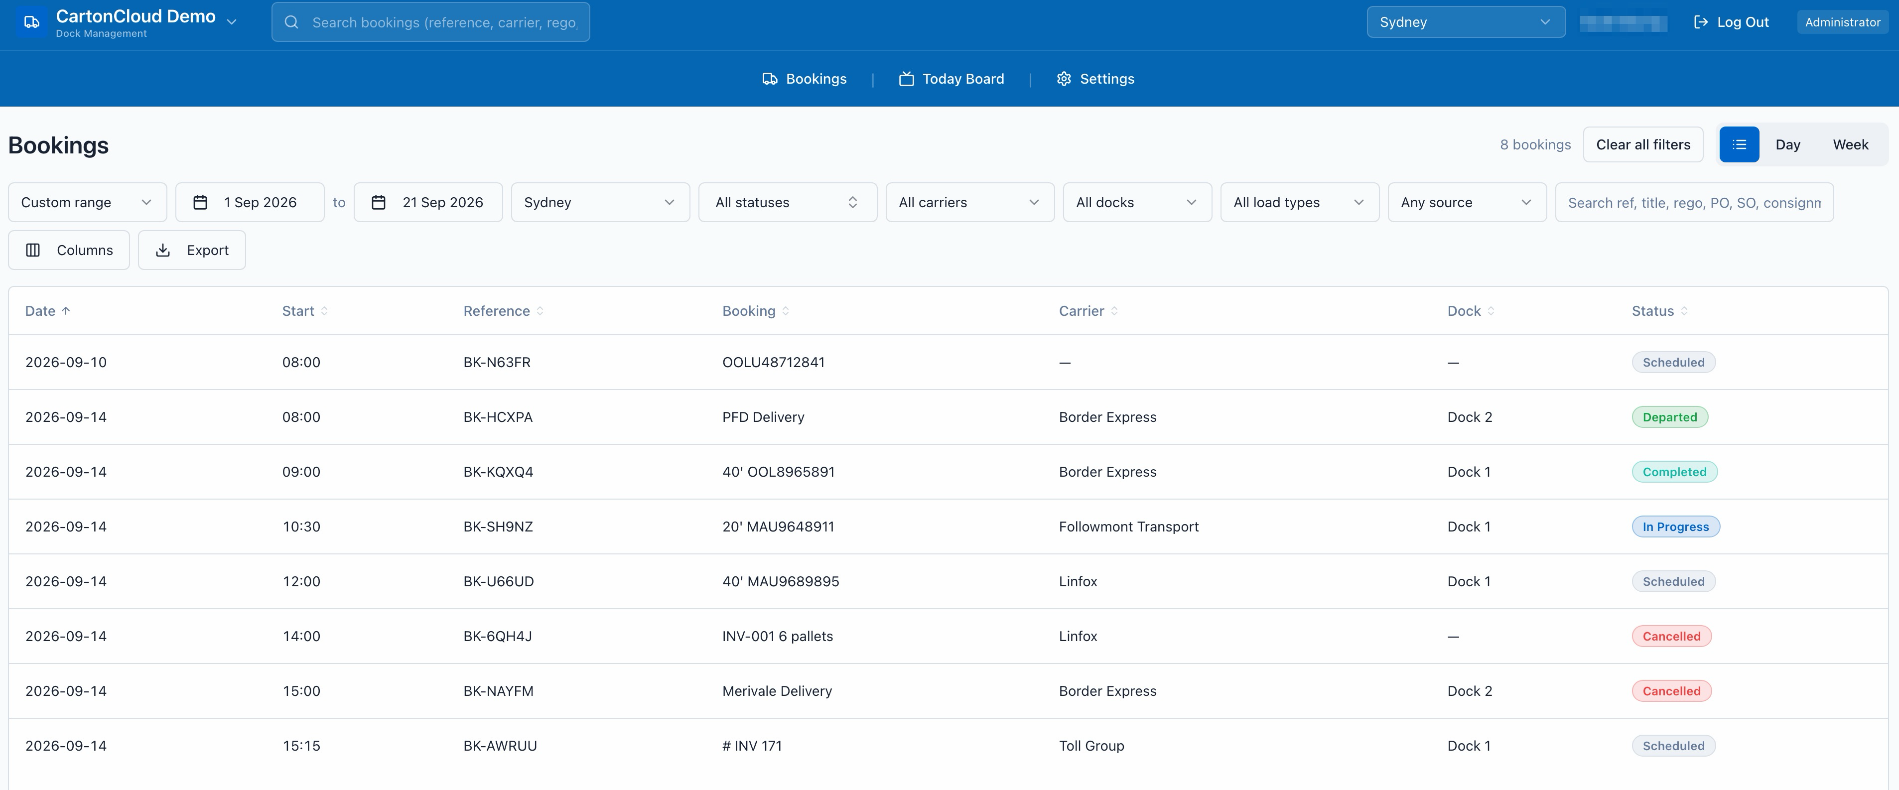
Task: Go to the Today Board tab
Action: (951, 79)
